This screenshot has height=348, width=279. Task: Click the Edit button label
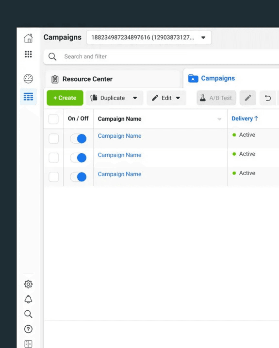(x=166, y=98)
